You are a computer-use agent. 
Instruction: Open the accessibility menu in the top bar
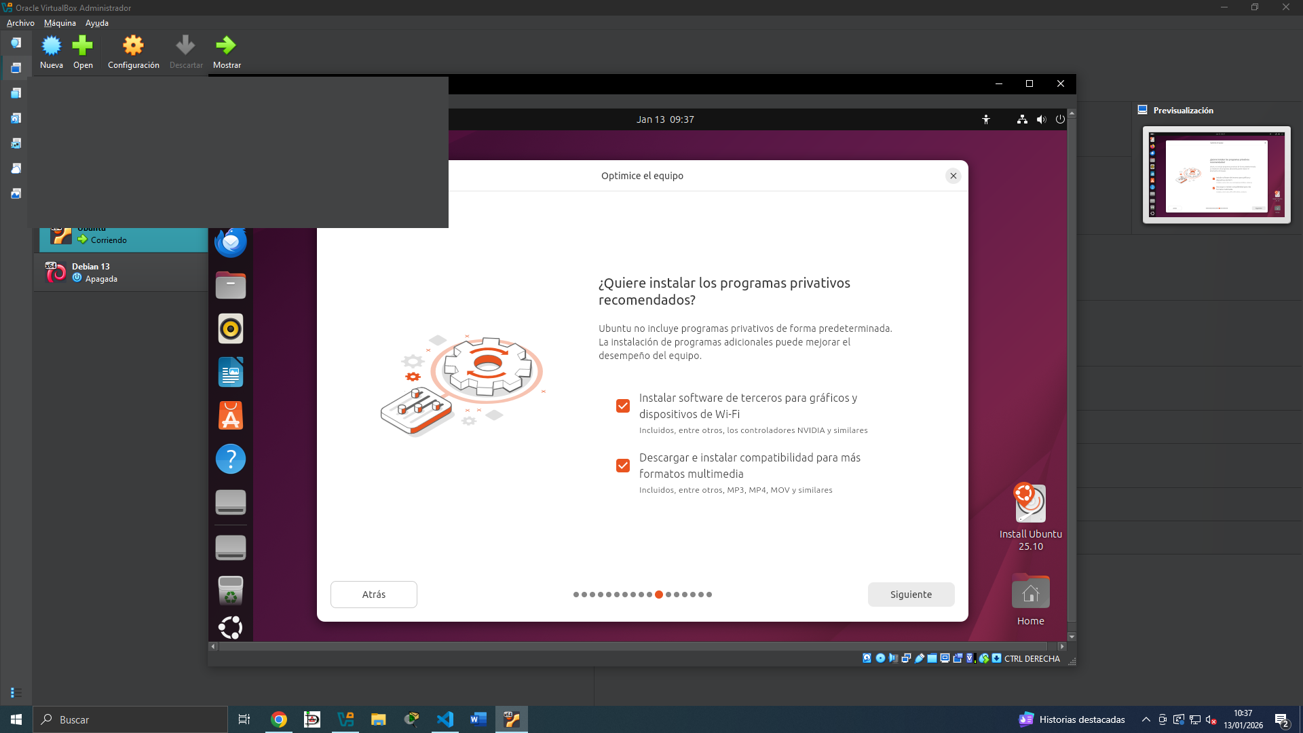click(986, 119)
